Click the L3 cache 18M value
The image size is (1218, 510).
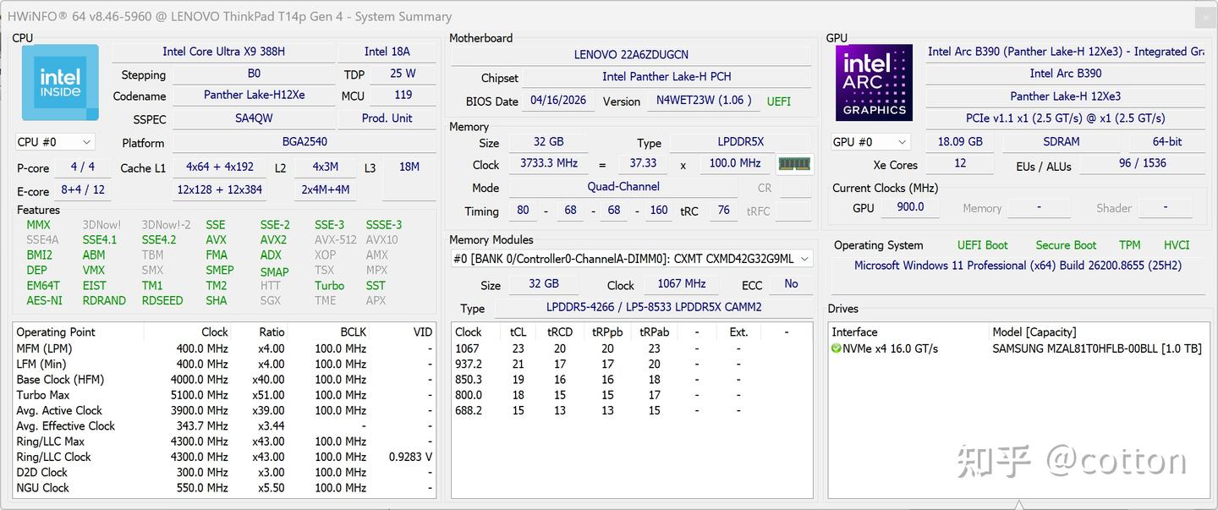pos(409,167)
